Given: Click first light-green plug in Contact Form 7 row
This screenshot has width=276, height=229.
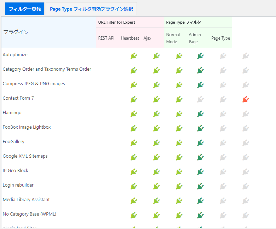Looking at the screenshot, I should (134, 99).
